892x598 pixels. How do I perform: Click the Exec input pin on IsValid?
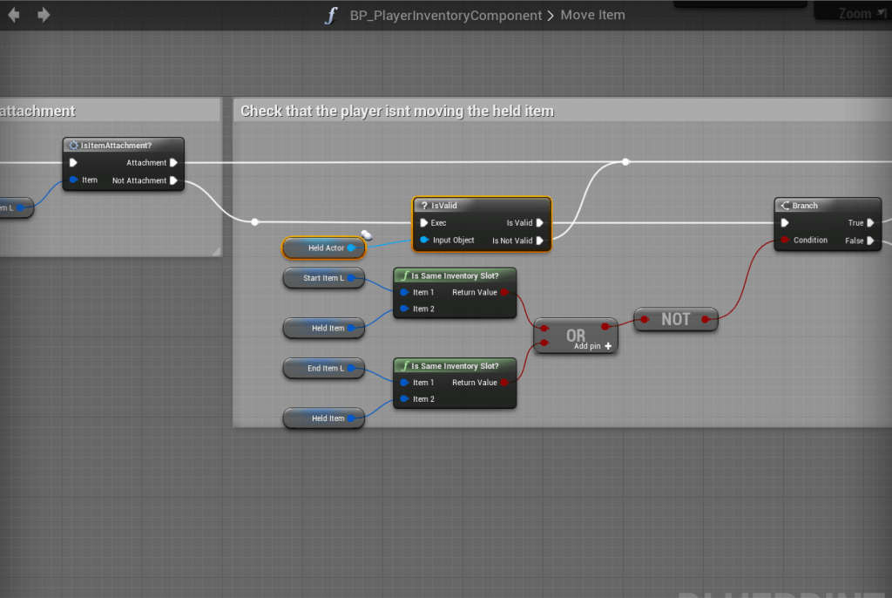pos(424,223)
